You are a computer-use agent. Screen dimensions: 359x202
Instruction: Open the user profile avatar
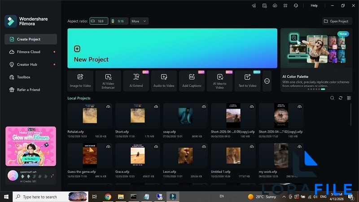point(13,175)
